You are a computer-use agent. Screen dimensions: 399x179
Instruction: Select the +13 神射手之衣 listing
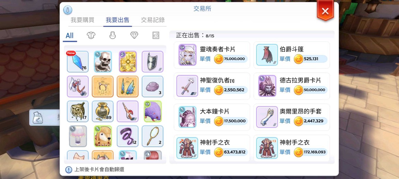pos(291,148)
